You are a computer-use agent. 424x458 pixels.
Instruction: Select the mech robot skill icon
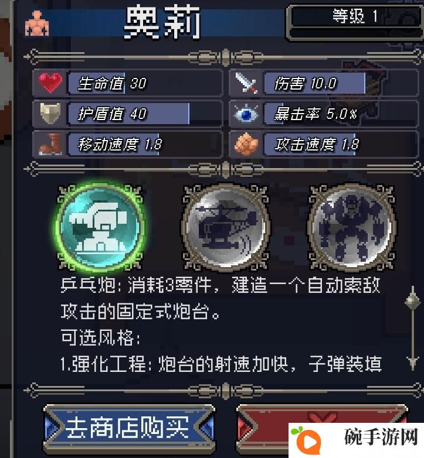pyautogui.click(x=352, y=227)
